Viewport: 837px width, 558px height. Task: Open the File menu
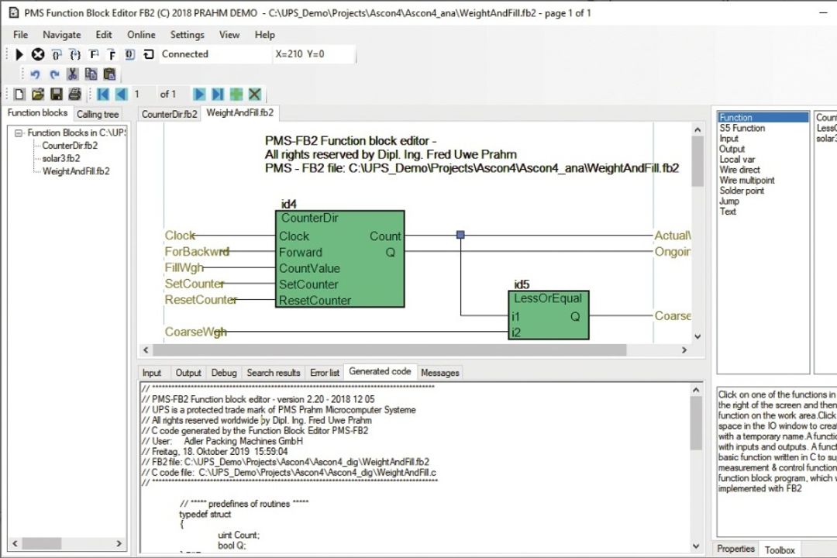(20, 35)
